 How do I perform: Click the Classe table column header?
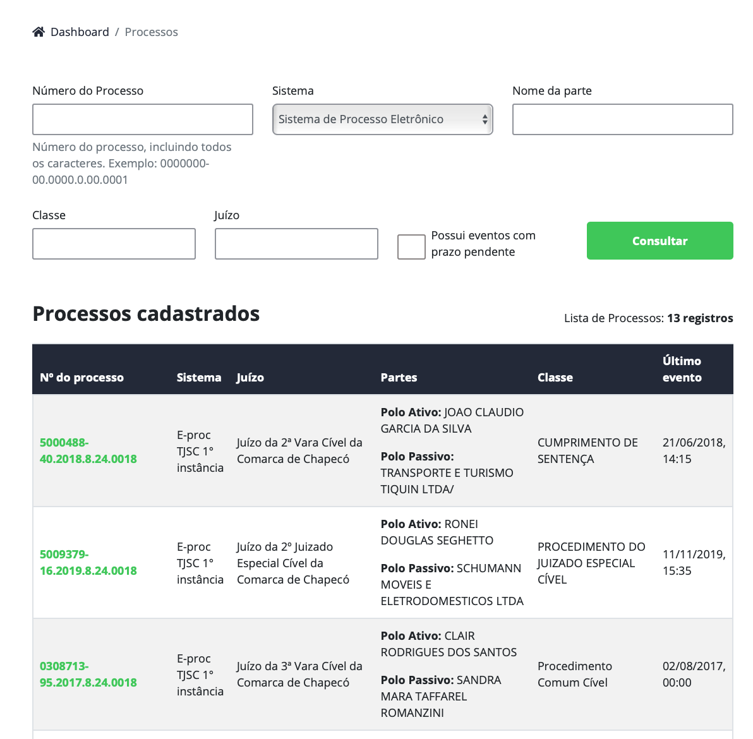pyautogui.click(x=555, y=378)
